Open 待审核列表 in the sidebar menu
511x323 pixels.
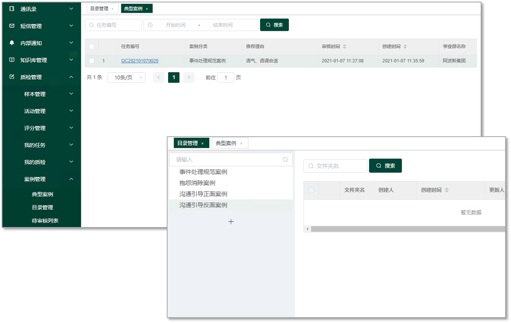(45, 220)
